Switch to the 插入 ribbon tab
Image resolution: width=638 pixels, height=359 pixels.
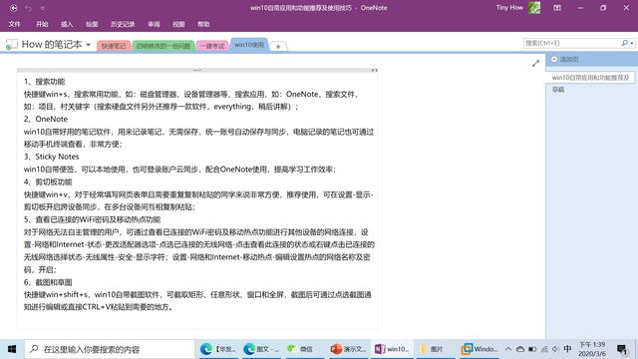[x=67, y=24]
